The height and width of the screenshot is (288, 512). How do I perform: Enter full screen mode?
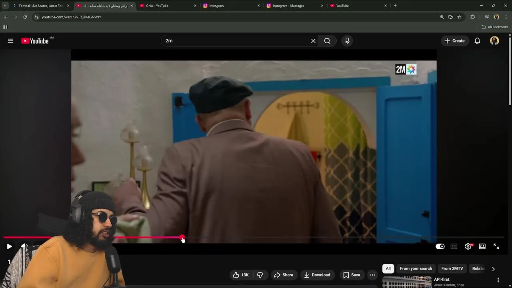[496, 246]
